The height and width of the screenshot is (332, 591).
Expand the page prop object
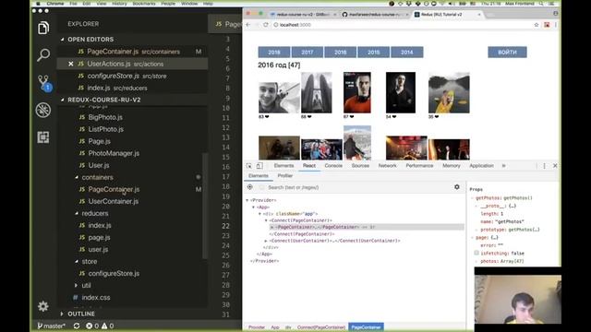472,238
